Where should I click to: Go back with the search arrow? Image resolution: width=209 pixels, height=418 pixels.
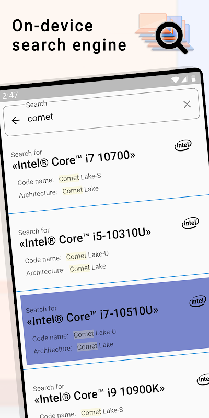[16, 121]
